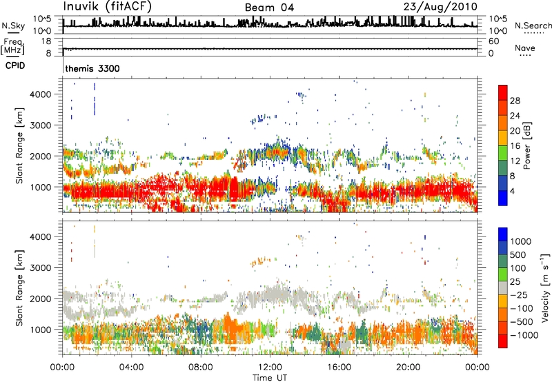
Task: Click the "3000" tick of the velocity panel
Action: click(x=41, y=268)
